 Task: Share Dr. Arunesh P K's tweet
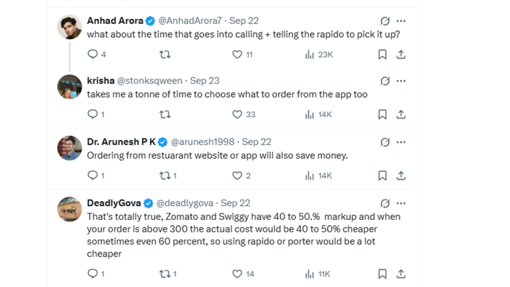[401, 176]
